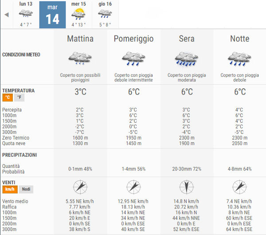The width and height of the screenshot is (266, 235).
Task: Switch temperature units to °C
Action: 8,97
